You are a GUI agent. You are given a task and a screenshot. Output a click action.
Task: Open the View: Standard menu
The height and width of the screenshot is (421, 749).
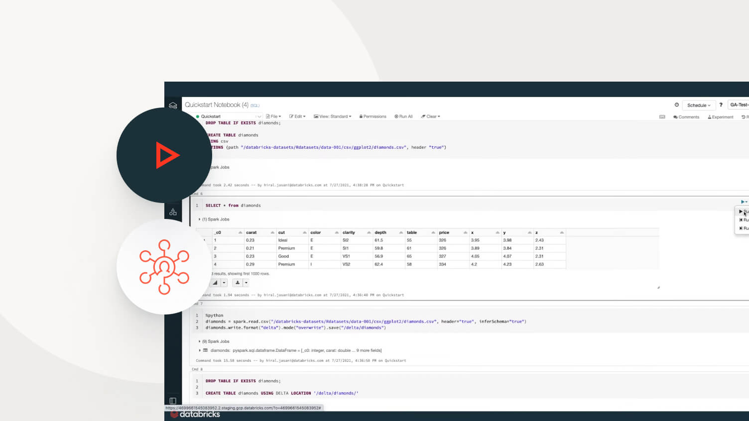click(332, 116)
